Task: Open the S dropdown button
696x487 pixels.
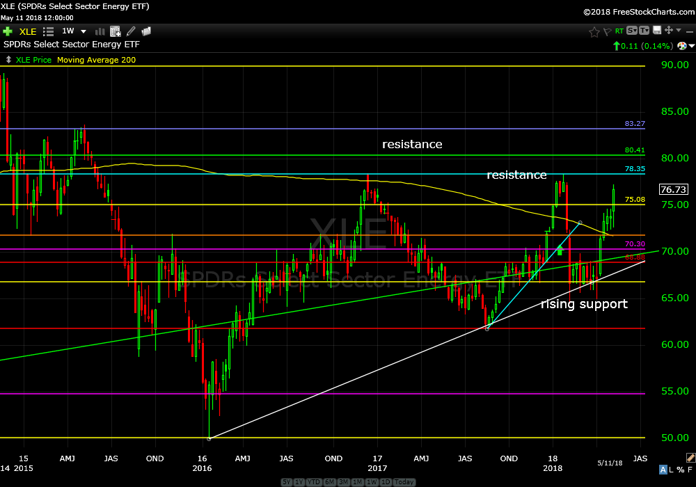Action: point(632,31)
